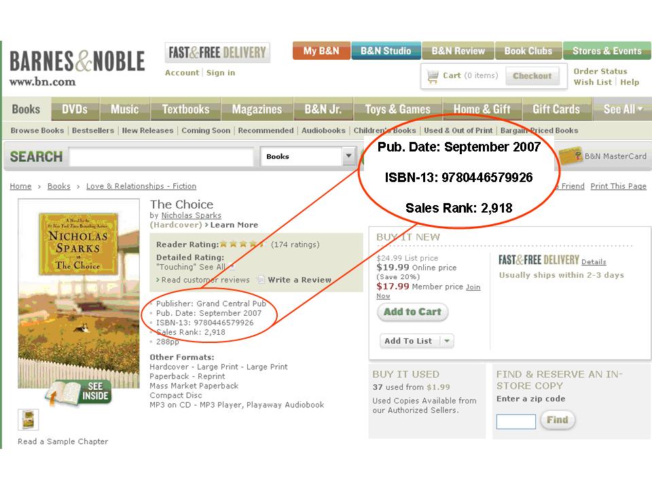
Task: Switch to the Textbooks tab
Action: coord(185,109)
